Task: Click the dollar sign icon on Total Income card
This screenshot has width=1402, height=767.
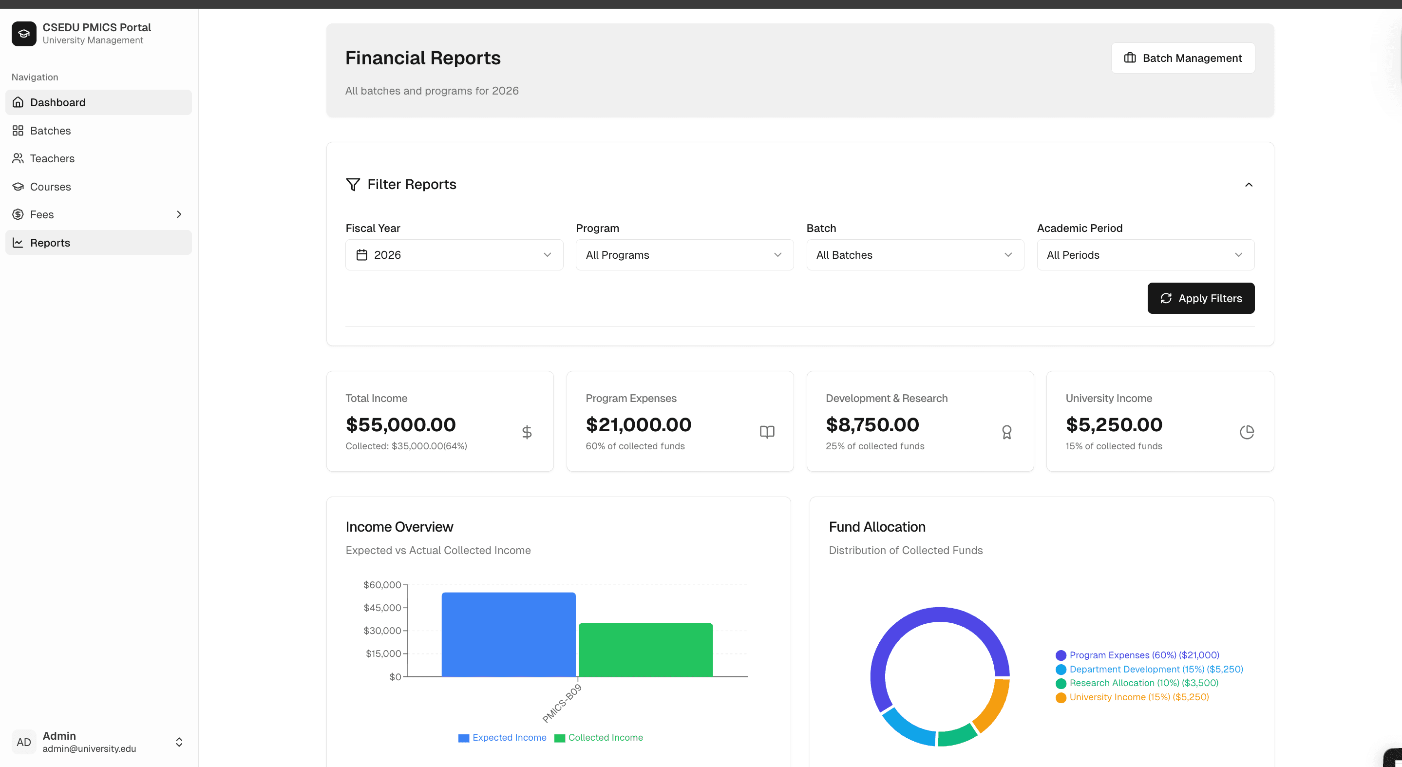Action: (x=527, y=432)
